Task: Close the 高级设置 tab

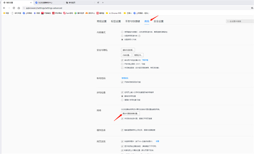Action: 31,3
